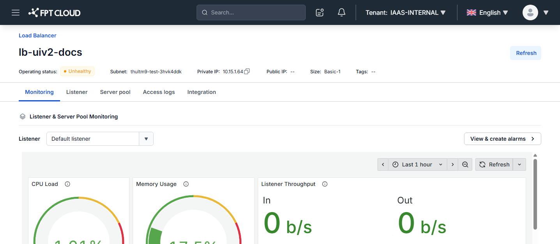The height and width of the screenshot is (244, 560).
Task: Click the Unhealthy status badge
Action: (x=77, y=71)
